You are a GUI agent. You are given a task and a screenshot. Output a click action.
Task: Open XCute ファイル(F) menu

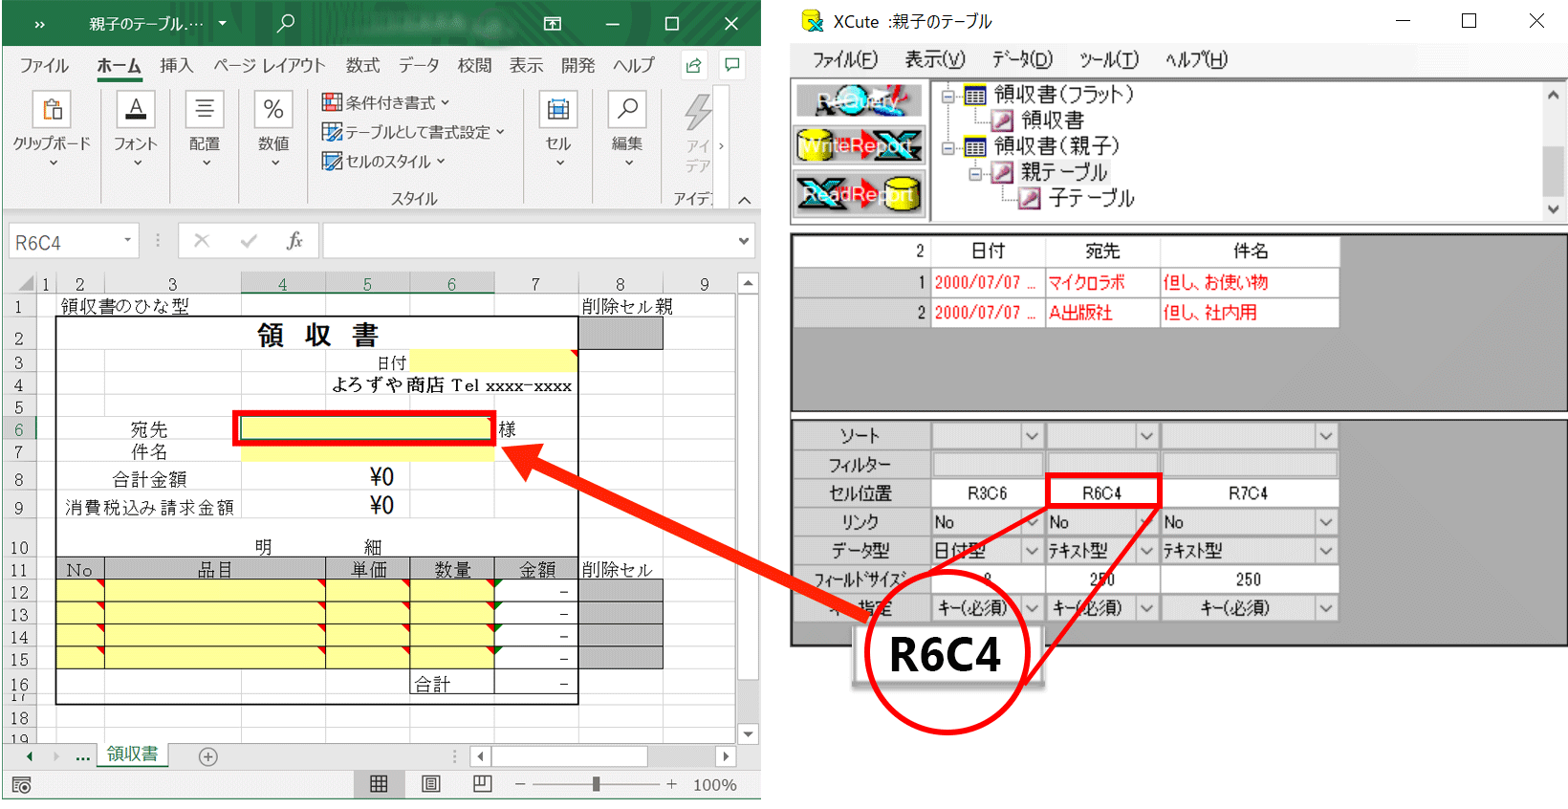click(x=845, y=59)
